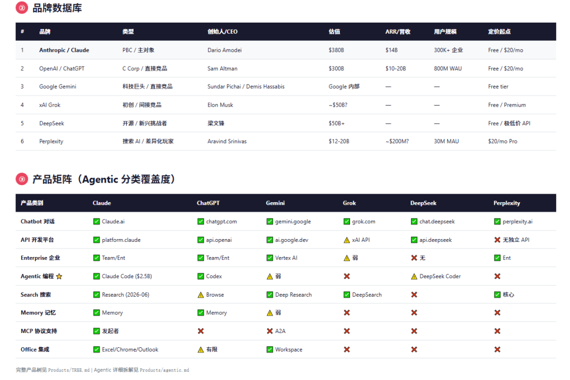Click the 产品类别 column header

click(x=32, y=203)
